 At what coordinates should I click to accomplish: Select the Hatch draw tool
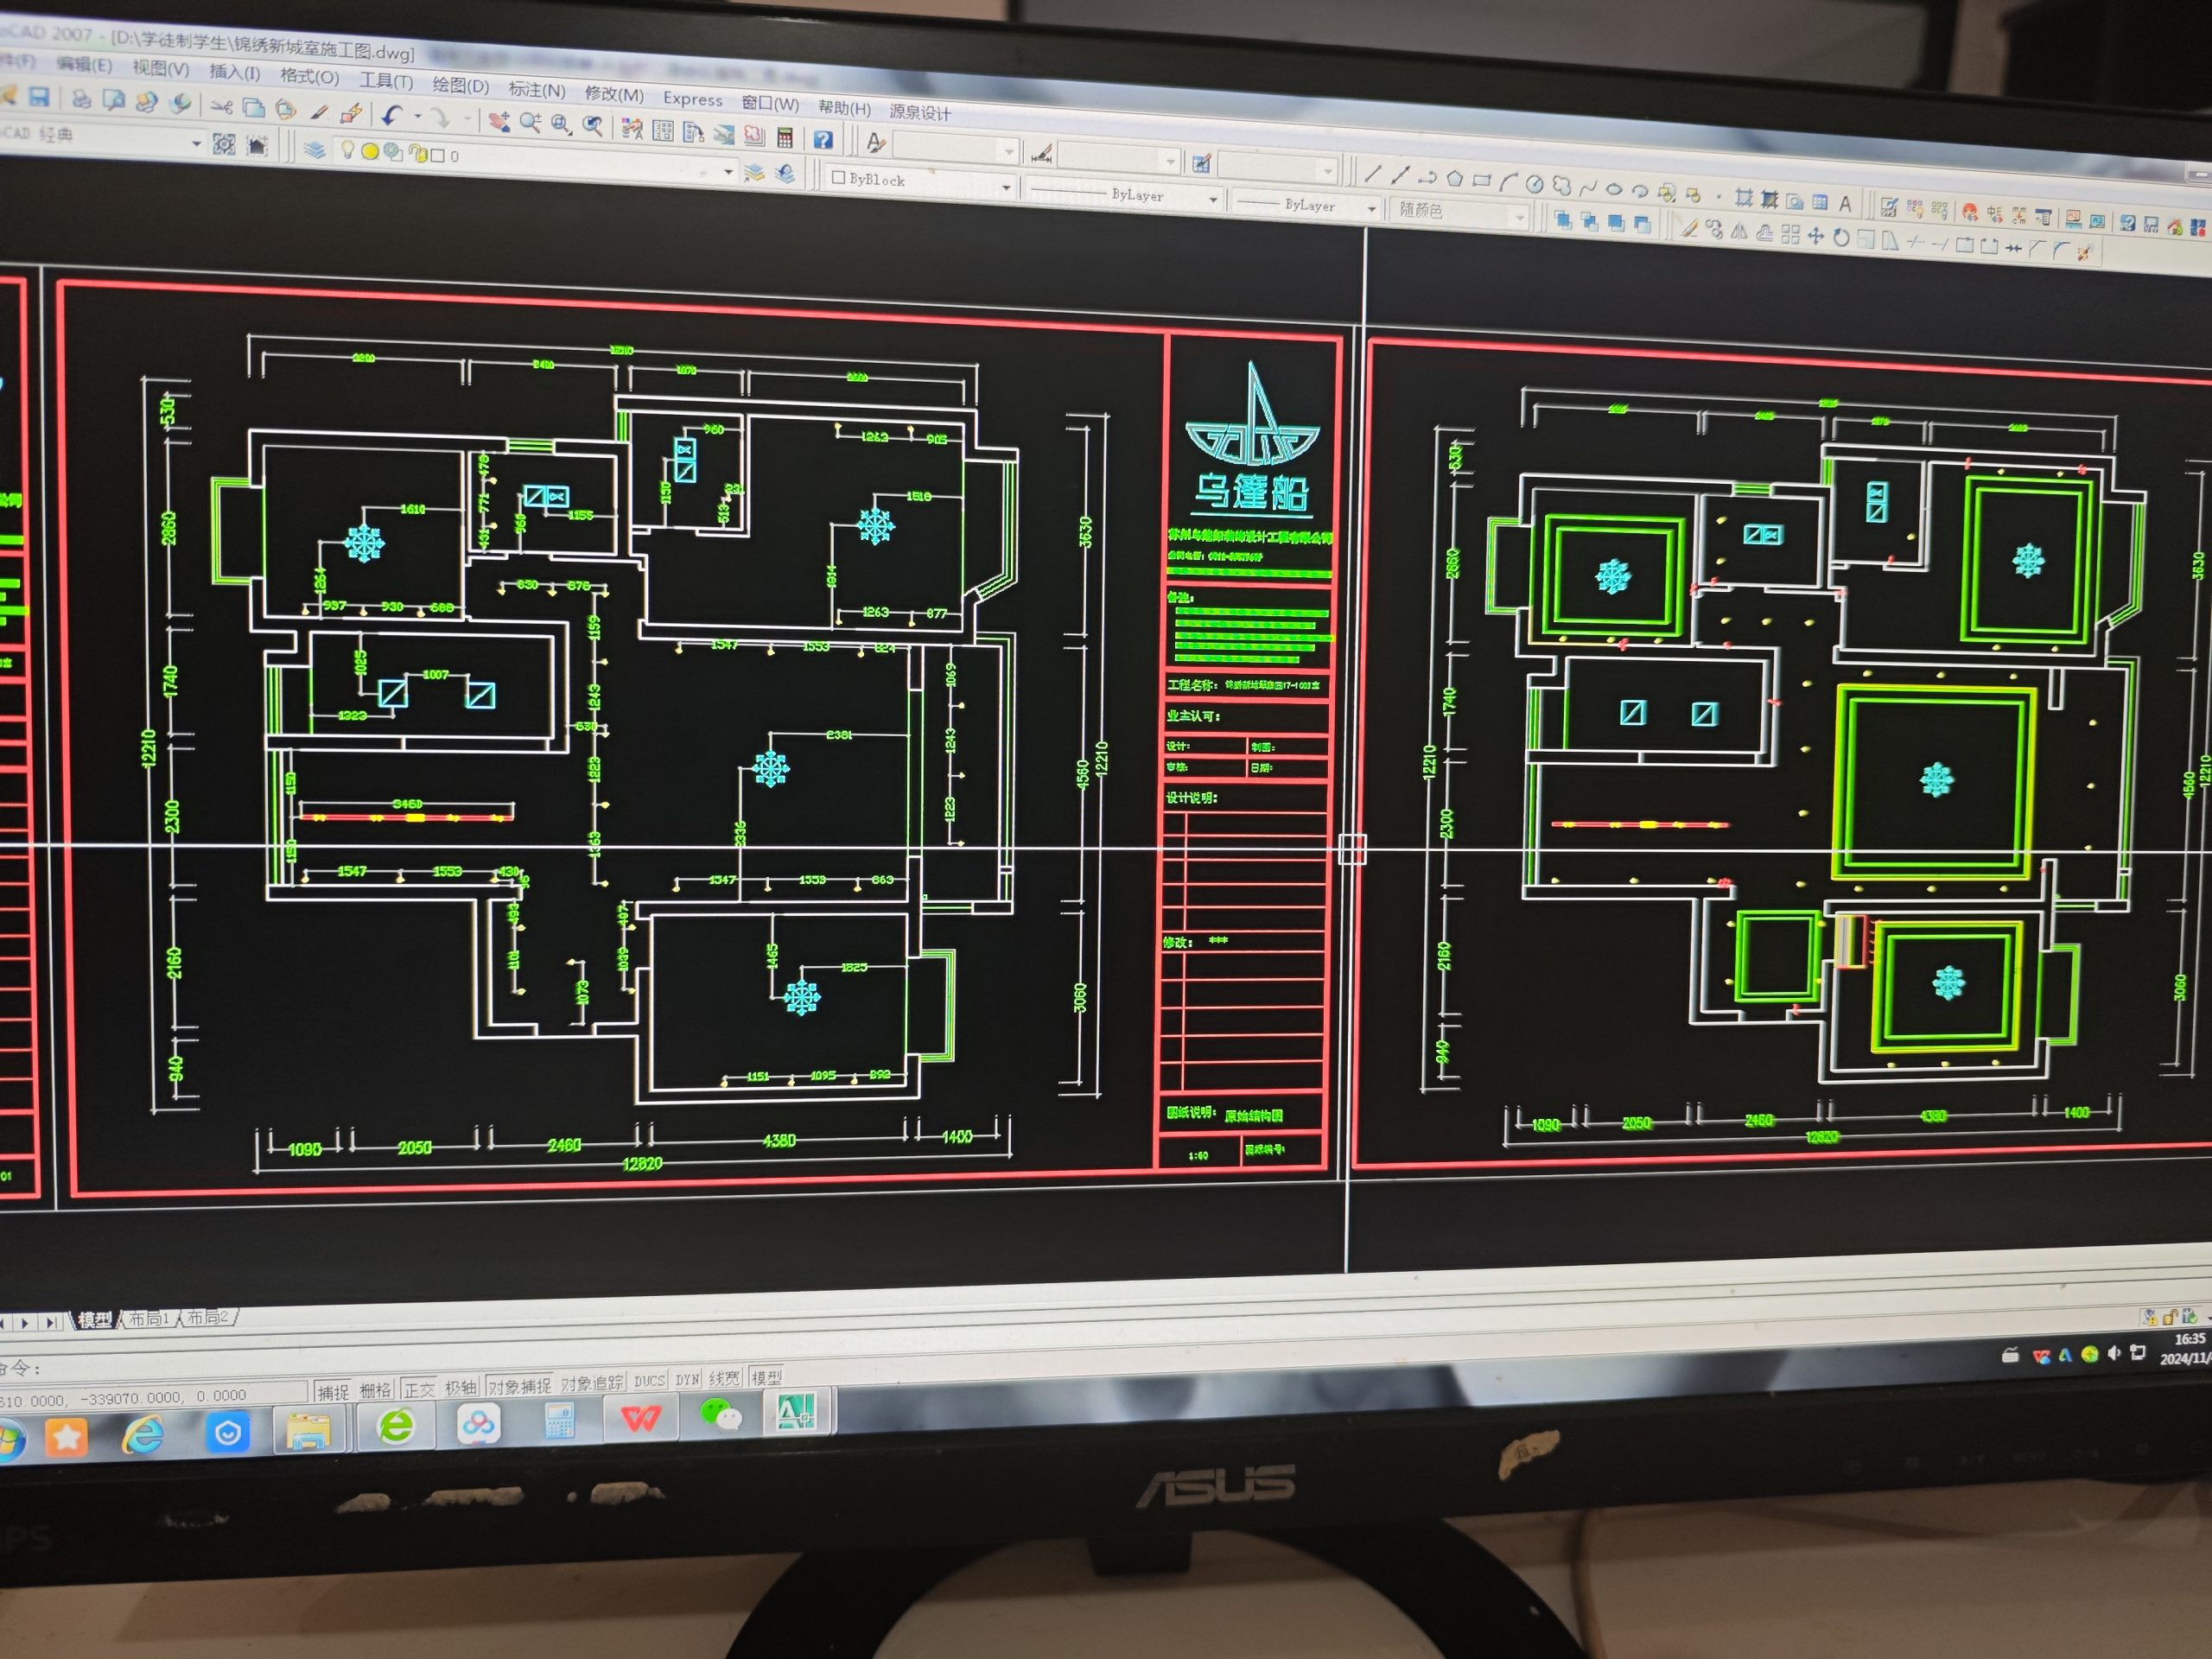1743,198
